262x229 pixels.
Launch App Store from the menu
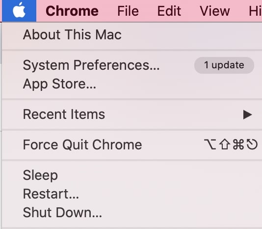coord(59,84)
